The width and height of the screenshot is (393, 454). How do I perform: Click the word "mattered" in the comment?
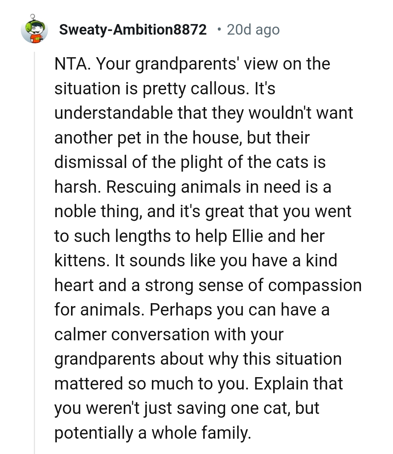[89, 384]
